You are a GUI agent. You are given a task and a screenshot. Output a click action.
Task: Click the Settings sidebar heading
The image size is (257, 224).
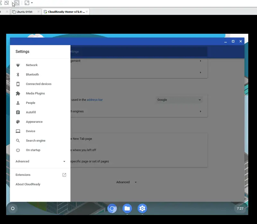22,52
